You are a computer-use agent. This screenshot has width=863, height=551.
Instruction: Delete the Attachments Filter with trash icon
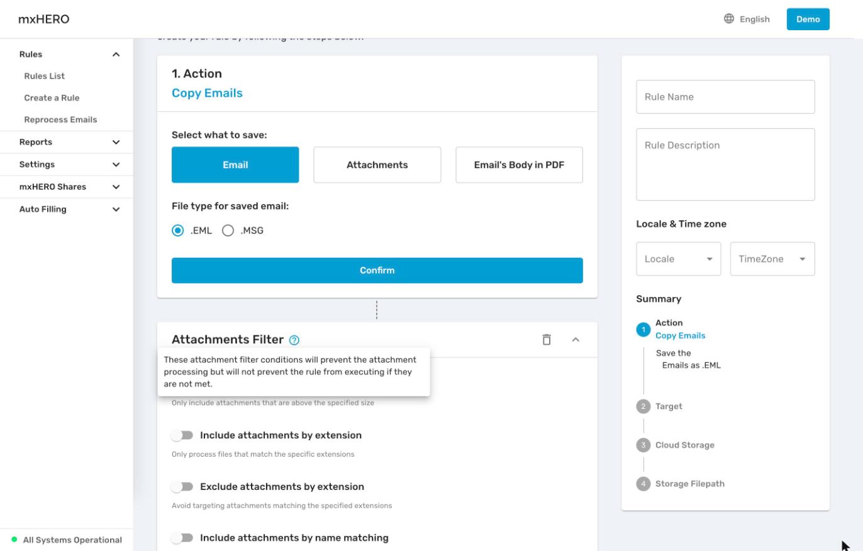(547, 340)
